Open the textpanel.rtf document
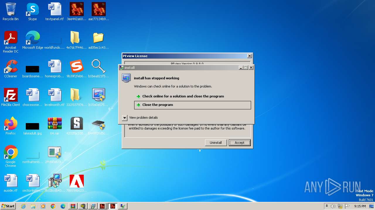 tap(54, 12)
